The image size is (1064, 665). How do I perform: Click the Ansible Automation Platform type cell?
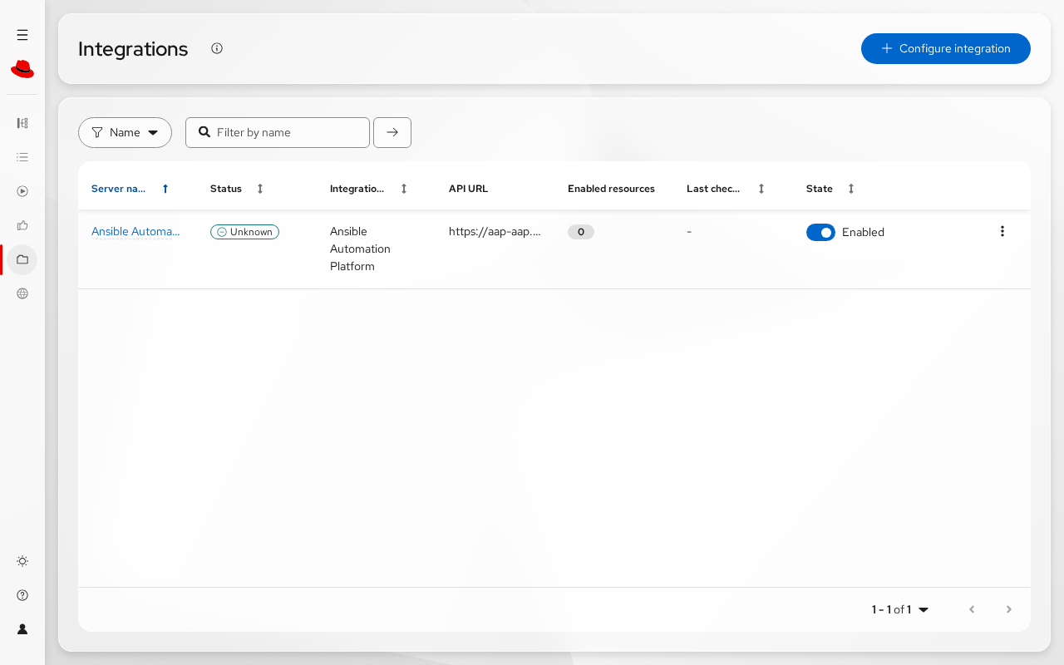pos(360,249)
